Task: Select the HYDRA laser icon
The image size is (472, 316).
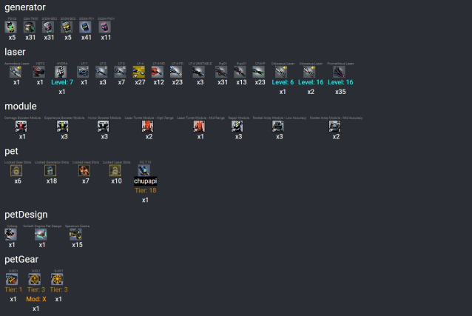Action: (x=62, y=72)
